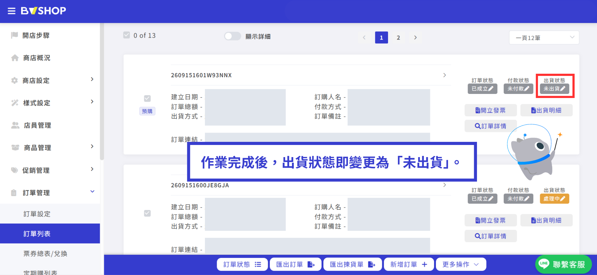Tick the select-all checkbox beside 0 of 13
597x275 pixels.
pos(127,35)
